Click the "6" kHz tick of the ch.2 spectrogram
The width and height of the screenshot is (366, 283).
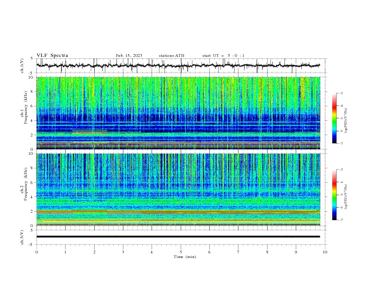tap(33, 183)
